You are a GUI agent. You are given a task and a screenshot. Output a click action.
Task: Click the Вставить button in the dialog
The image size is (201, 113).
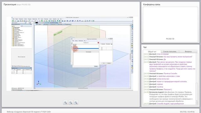pyautogui.click(x=96, y=66)
